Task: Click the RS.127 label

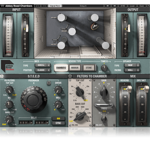Action: click(x=98, y=125)
